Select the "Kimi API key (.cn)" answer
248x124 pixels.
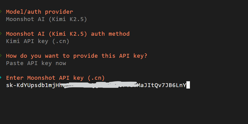coord(38,41)
